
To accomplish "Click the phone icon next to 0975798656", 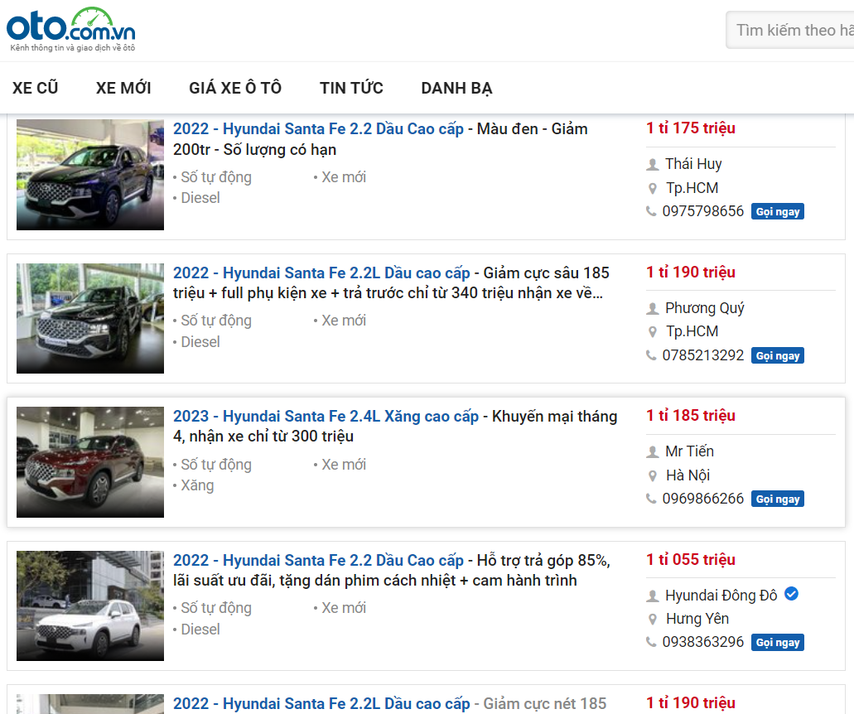I will coord(652,211).
